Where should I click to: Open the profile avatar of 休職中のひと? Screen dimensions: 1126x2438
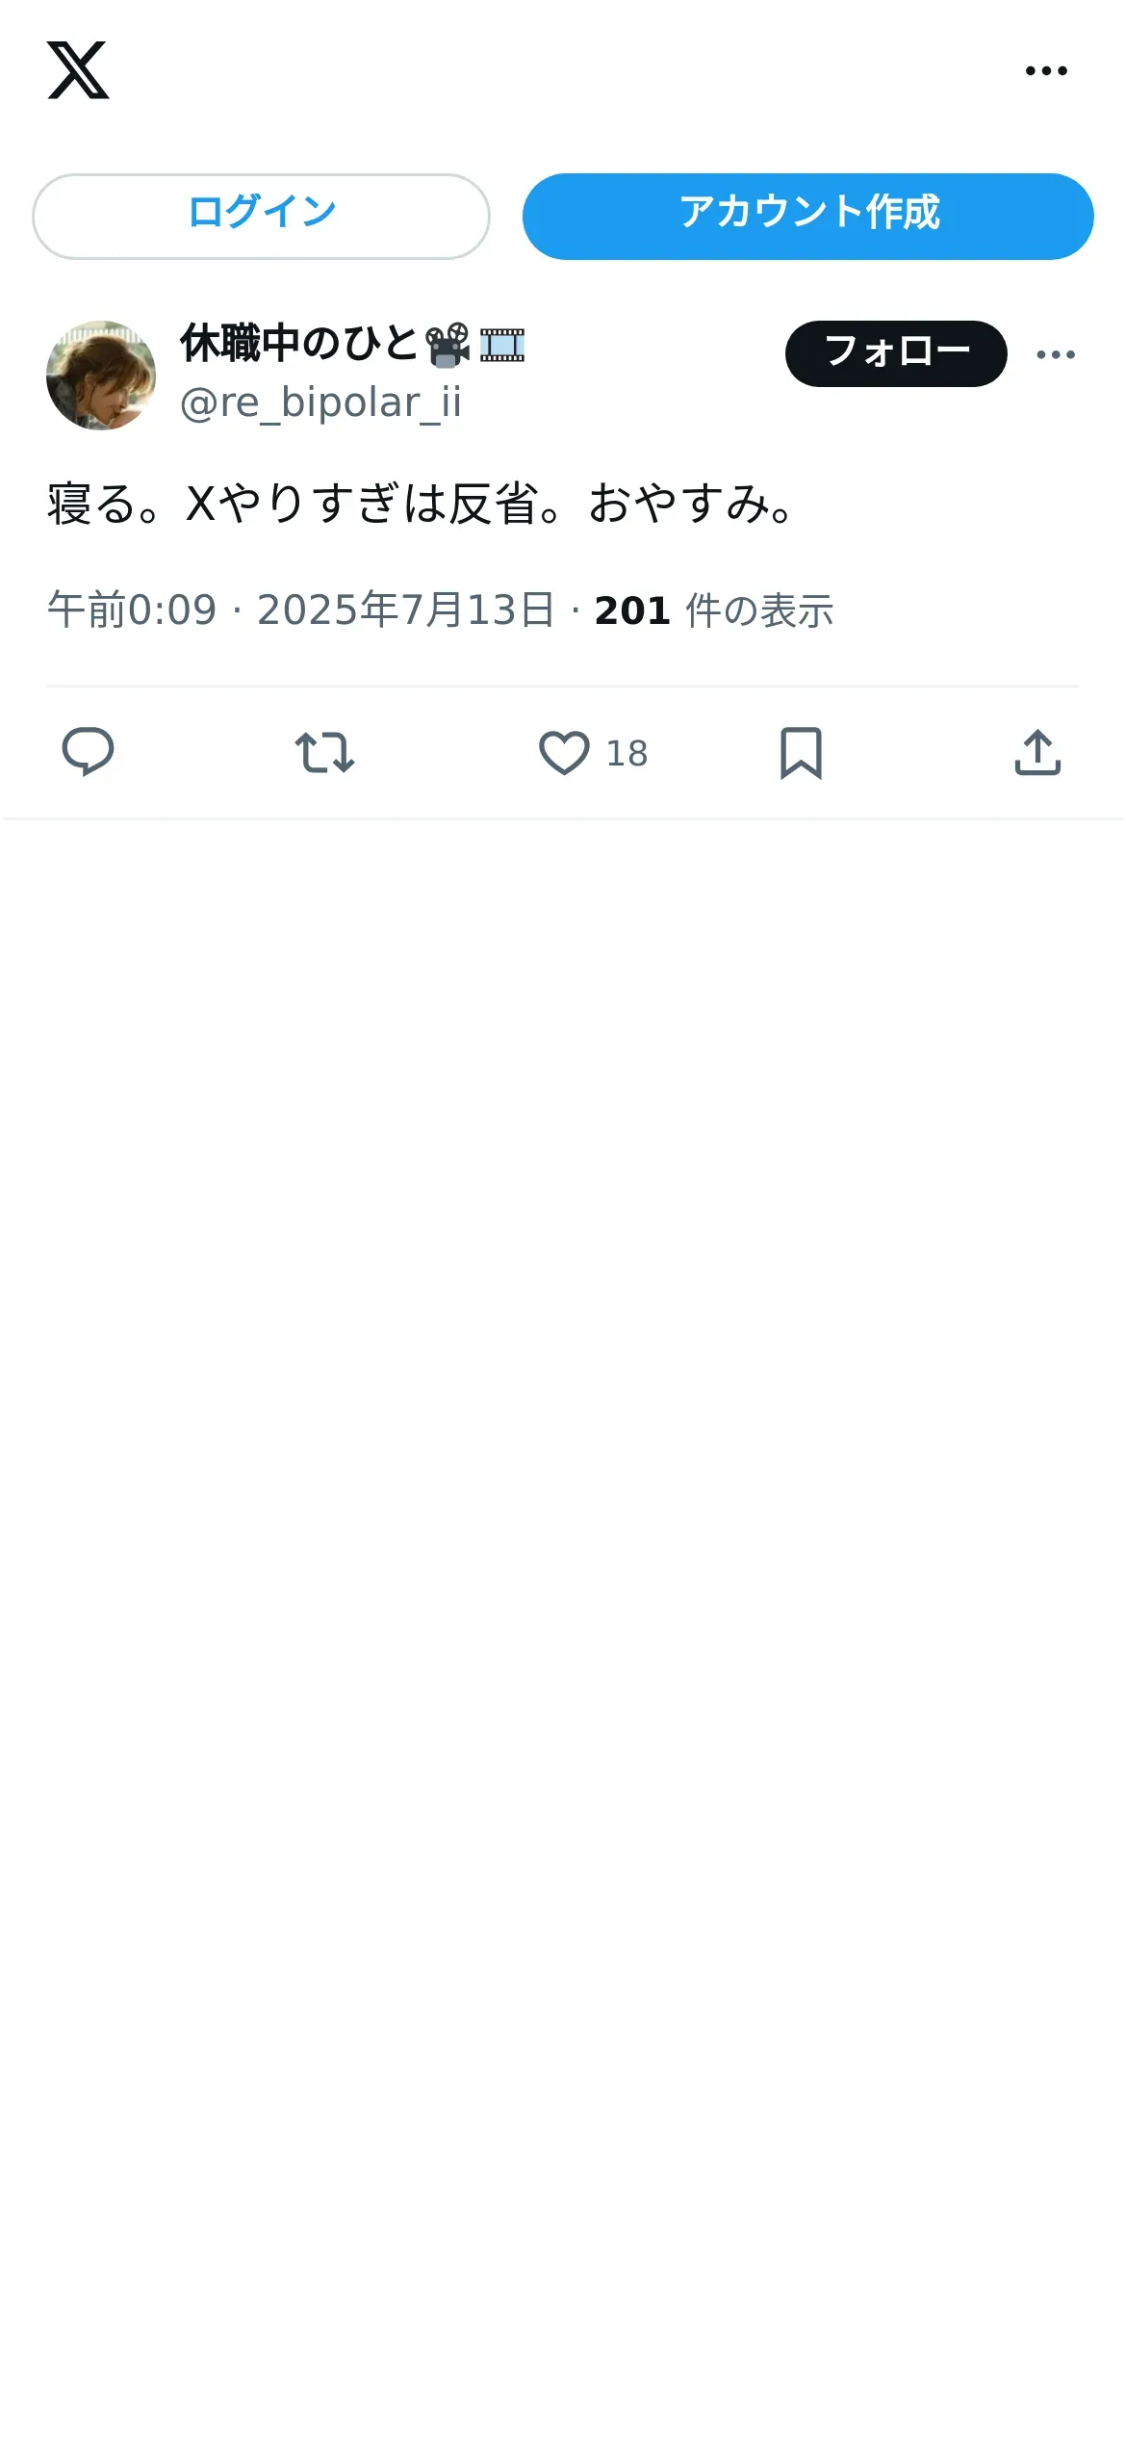101,376
